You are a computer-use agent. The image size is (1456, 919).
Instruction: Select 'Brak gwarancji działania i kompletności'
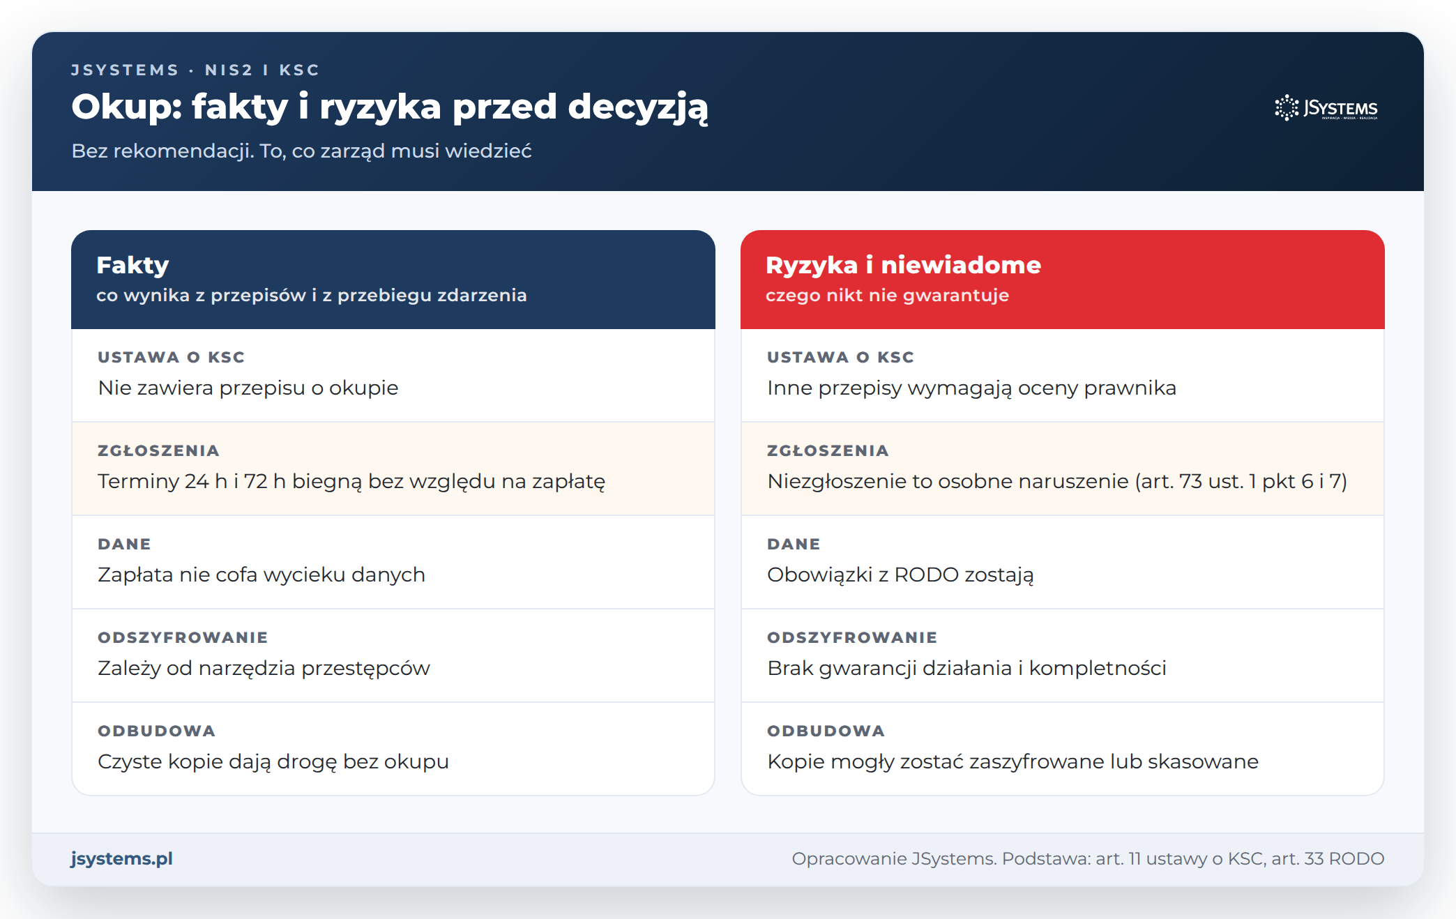tap(966, 668)
